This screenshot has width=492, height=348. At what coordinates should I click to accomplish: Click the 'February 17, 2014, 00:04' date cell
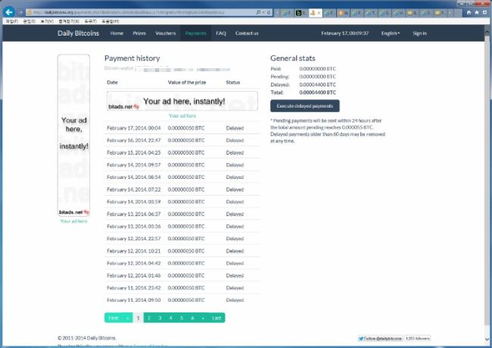pyautogui.click(x=134, y=128)
